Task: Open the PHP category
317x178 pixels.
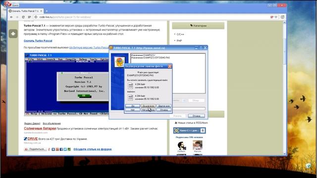Action: click(x=179, y=41)
